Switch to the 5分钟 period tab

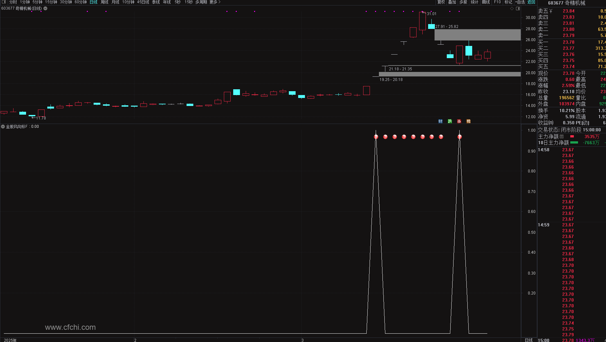coord(37,2)
